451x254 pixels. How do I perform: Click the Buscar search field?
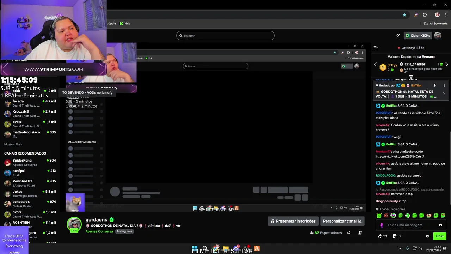coord(225,36)
